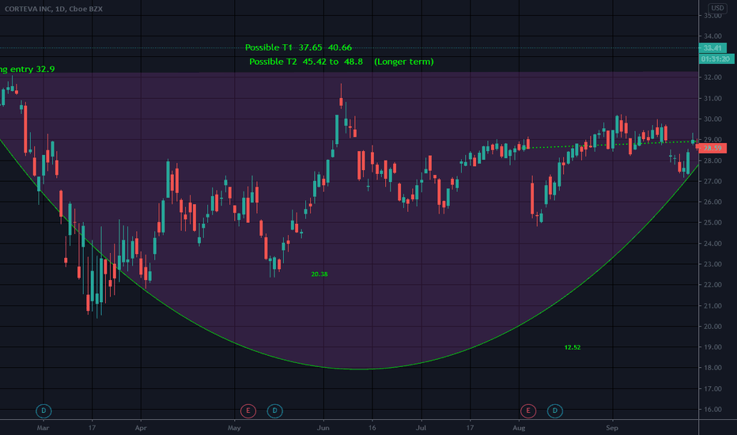Click 18.00 on the price scale
Image resolution: width=737 pixels, height=435 pixels.
click(x=712, y=368)
